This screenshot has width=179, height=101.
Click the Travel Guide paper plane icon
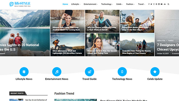(x=90, y=72)
